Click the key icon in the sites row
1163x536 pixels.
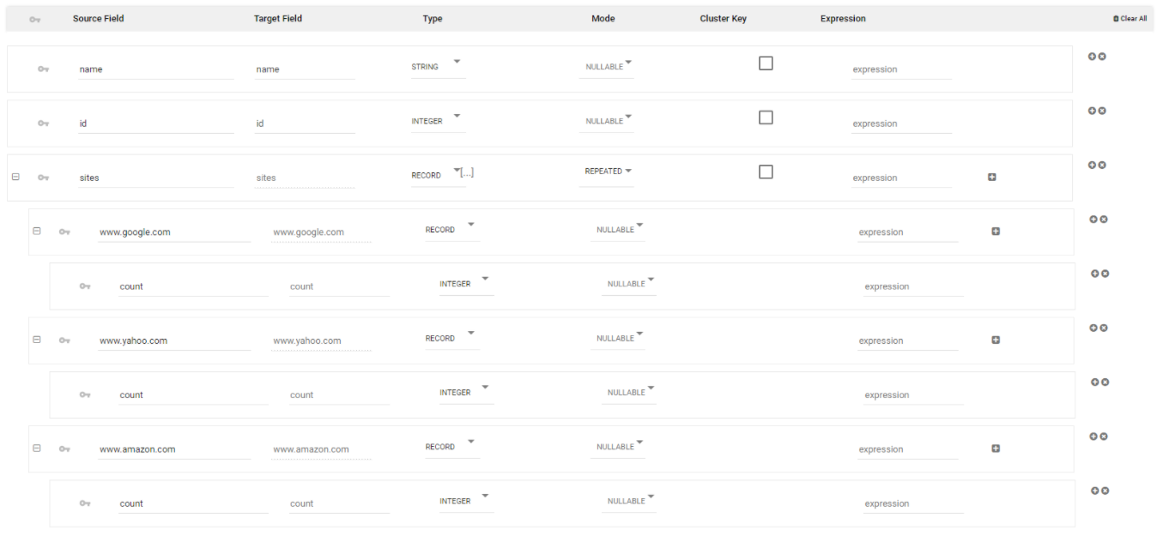43,178
